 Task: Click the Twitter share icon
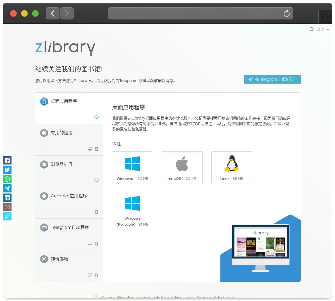[x=7, y=170]
